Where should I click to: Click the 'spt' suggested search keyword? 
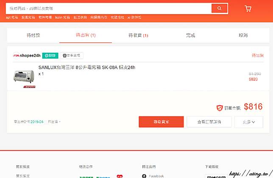click(12, 17)
